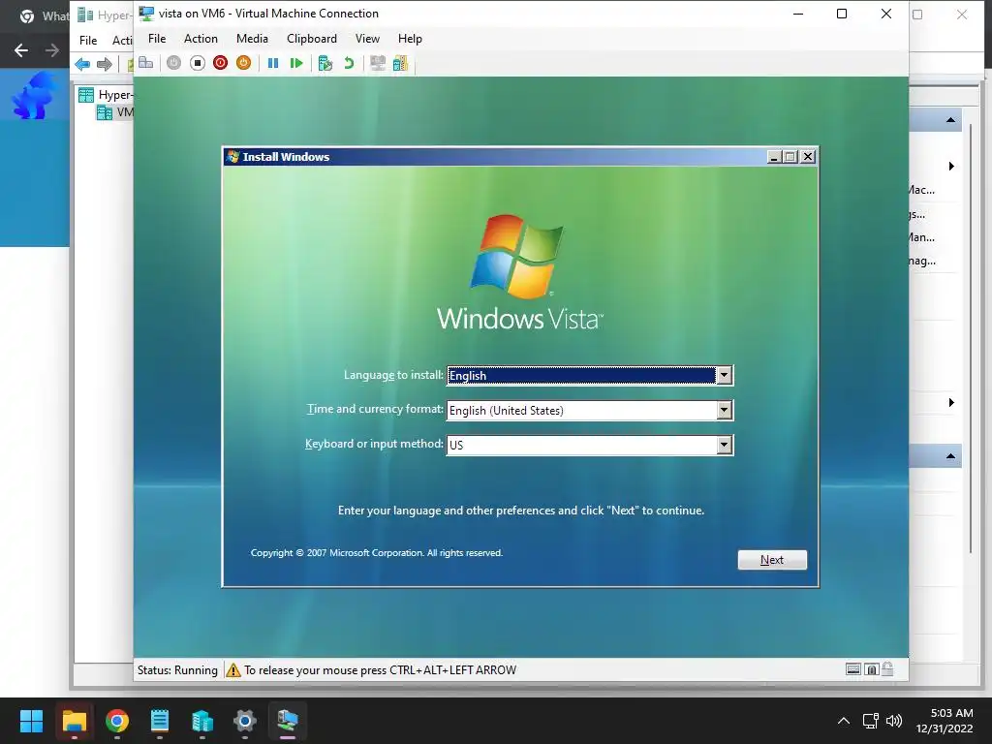992x744 pixels.
Task: Go forward in Hyper-V Manager toolbar
Action: click(105, 64)
